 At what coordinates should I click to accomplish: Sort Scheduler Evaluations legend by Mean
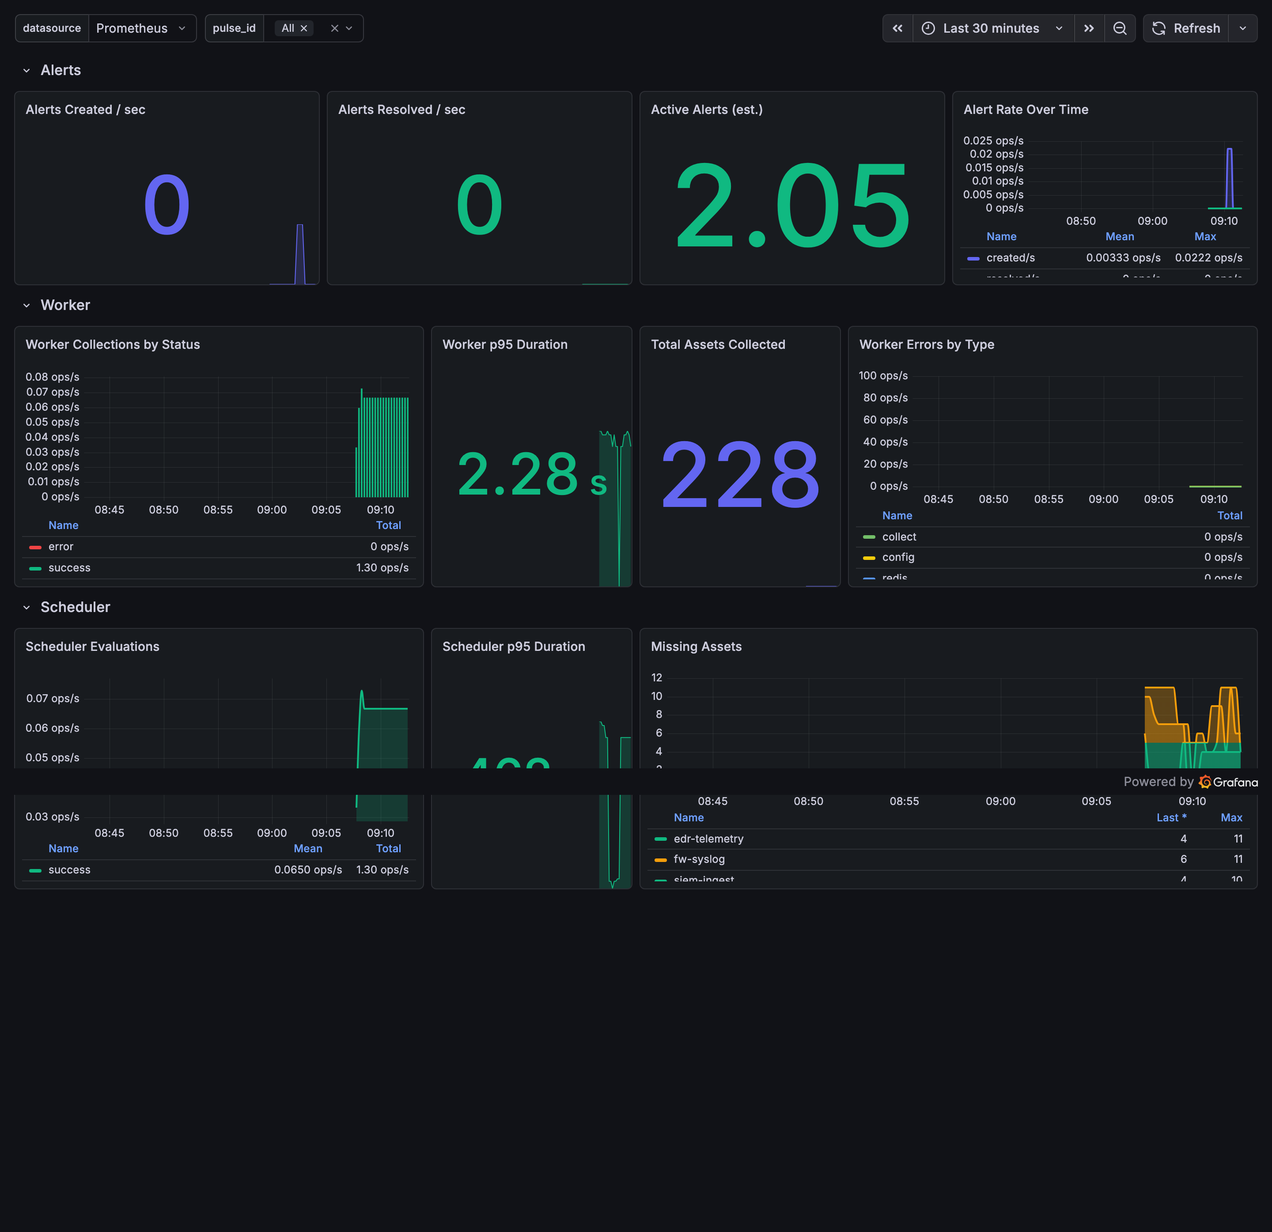click(307, 849)
